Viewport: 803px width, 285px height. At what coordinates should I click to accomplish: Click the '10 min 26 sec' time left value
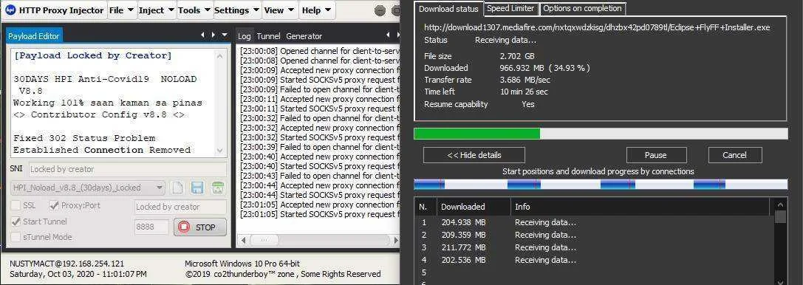pyautogui.click(x=524, y=92)
